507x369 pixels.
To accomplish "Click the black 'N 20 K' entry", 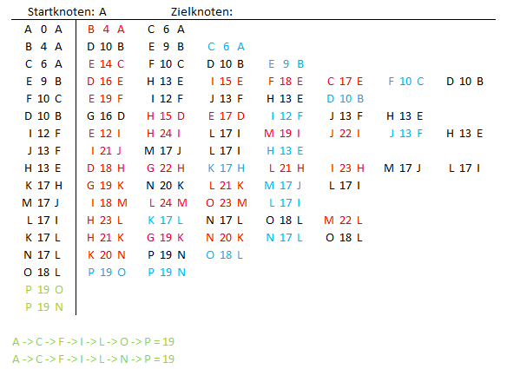I will (165, 186).
